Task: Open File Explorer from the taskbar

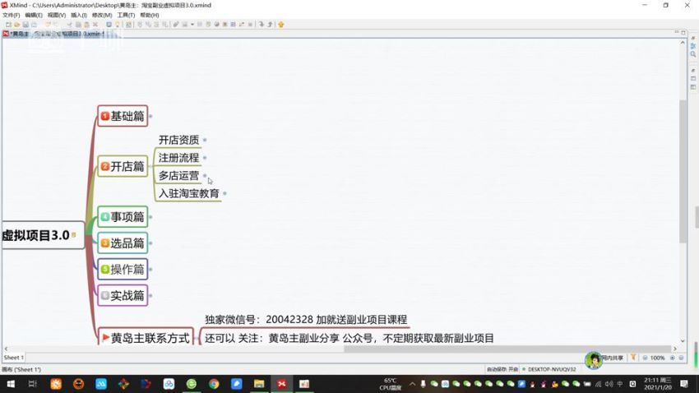Action: (x=259, y=384)
